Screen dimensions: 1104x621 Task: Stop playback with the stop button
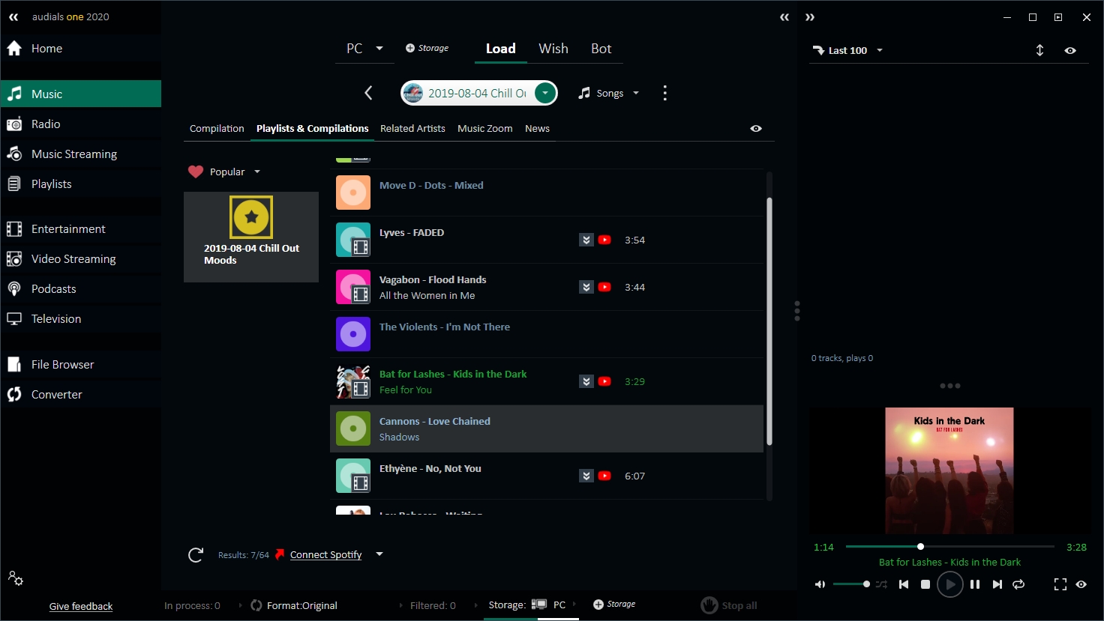point(925,584)
